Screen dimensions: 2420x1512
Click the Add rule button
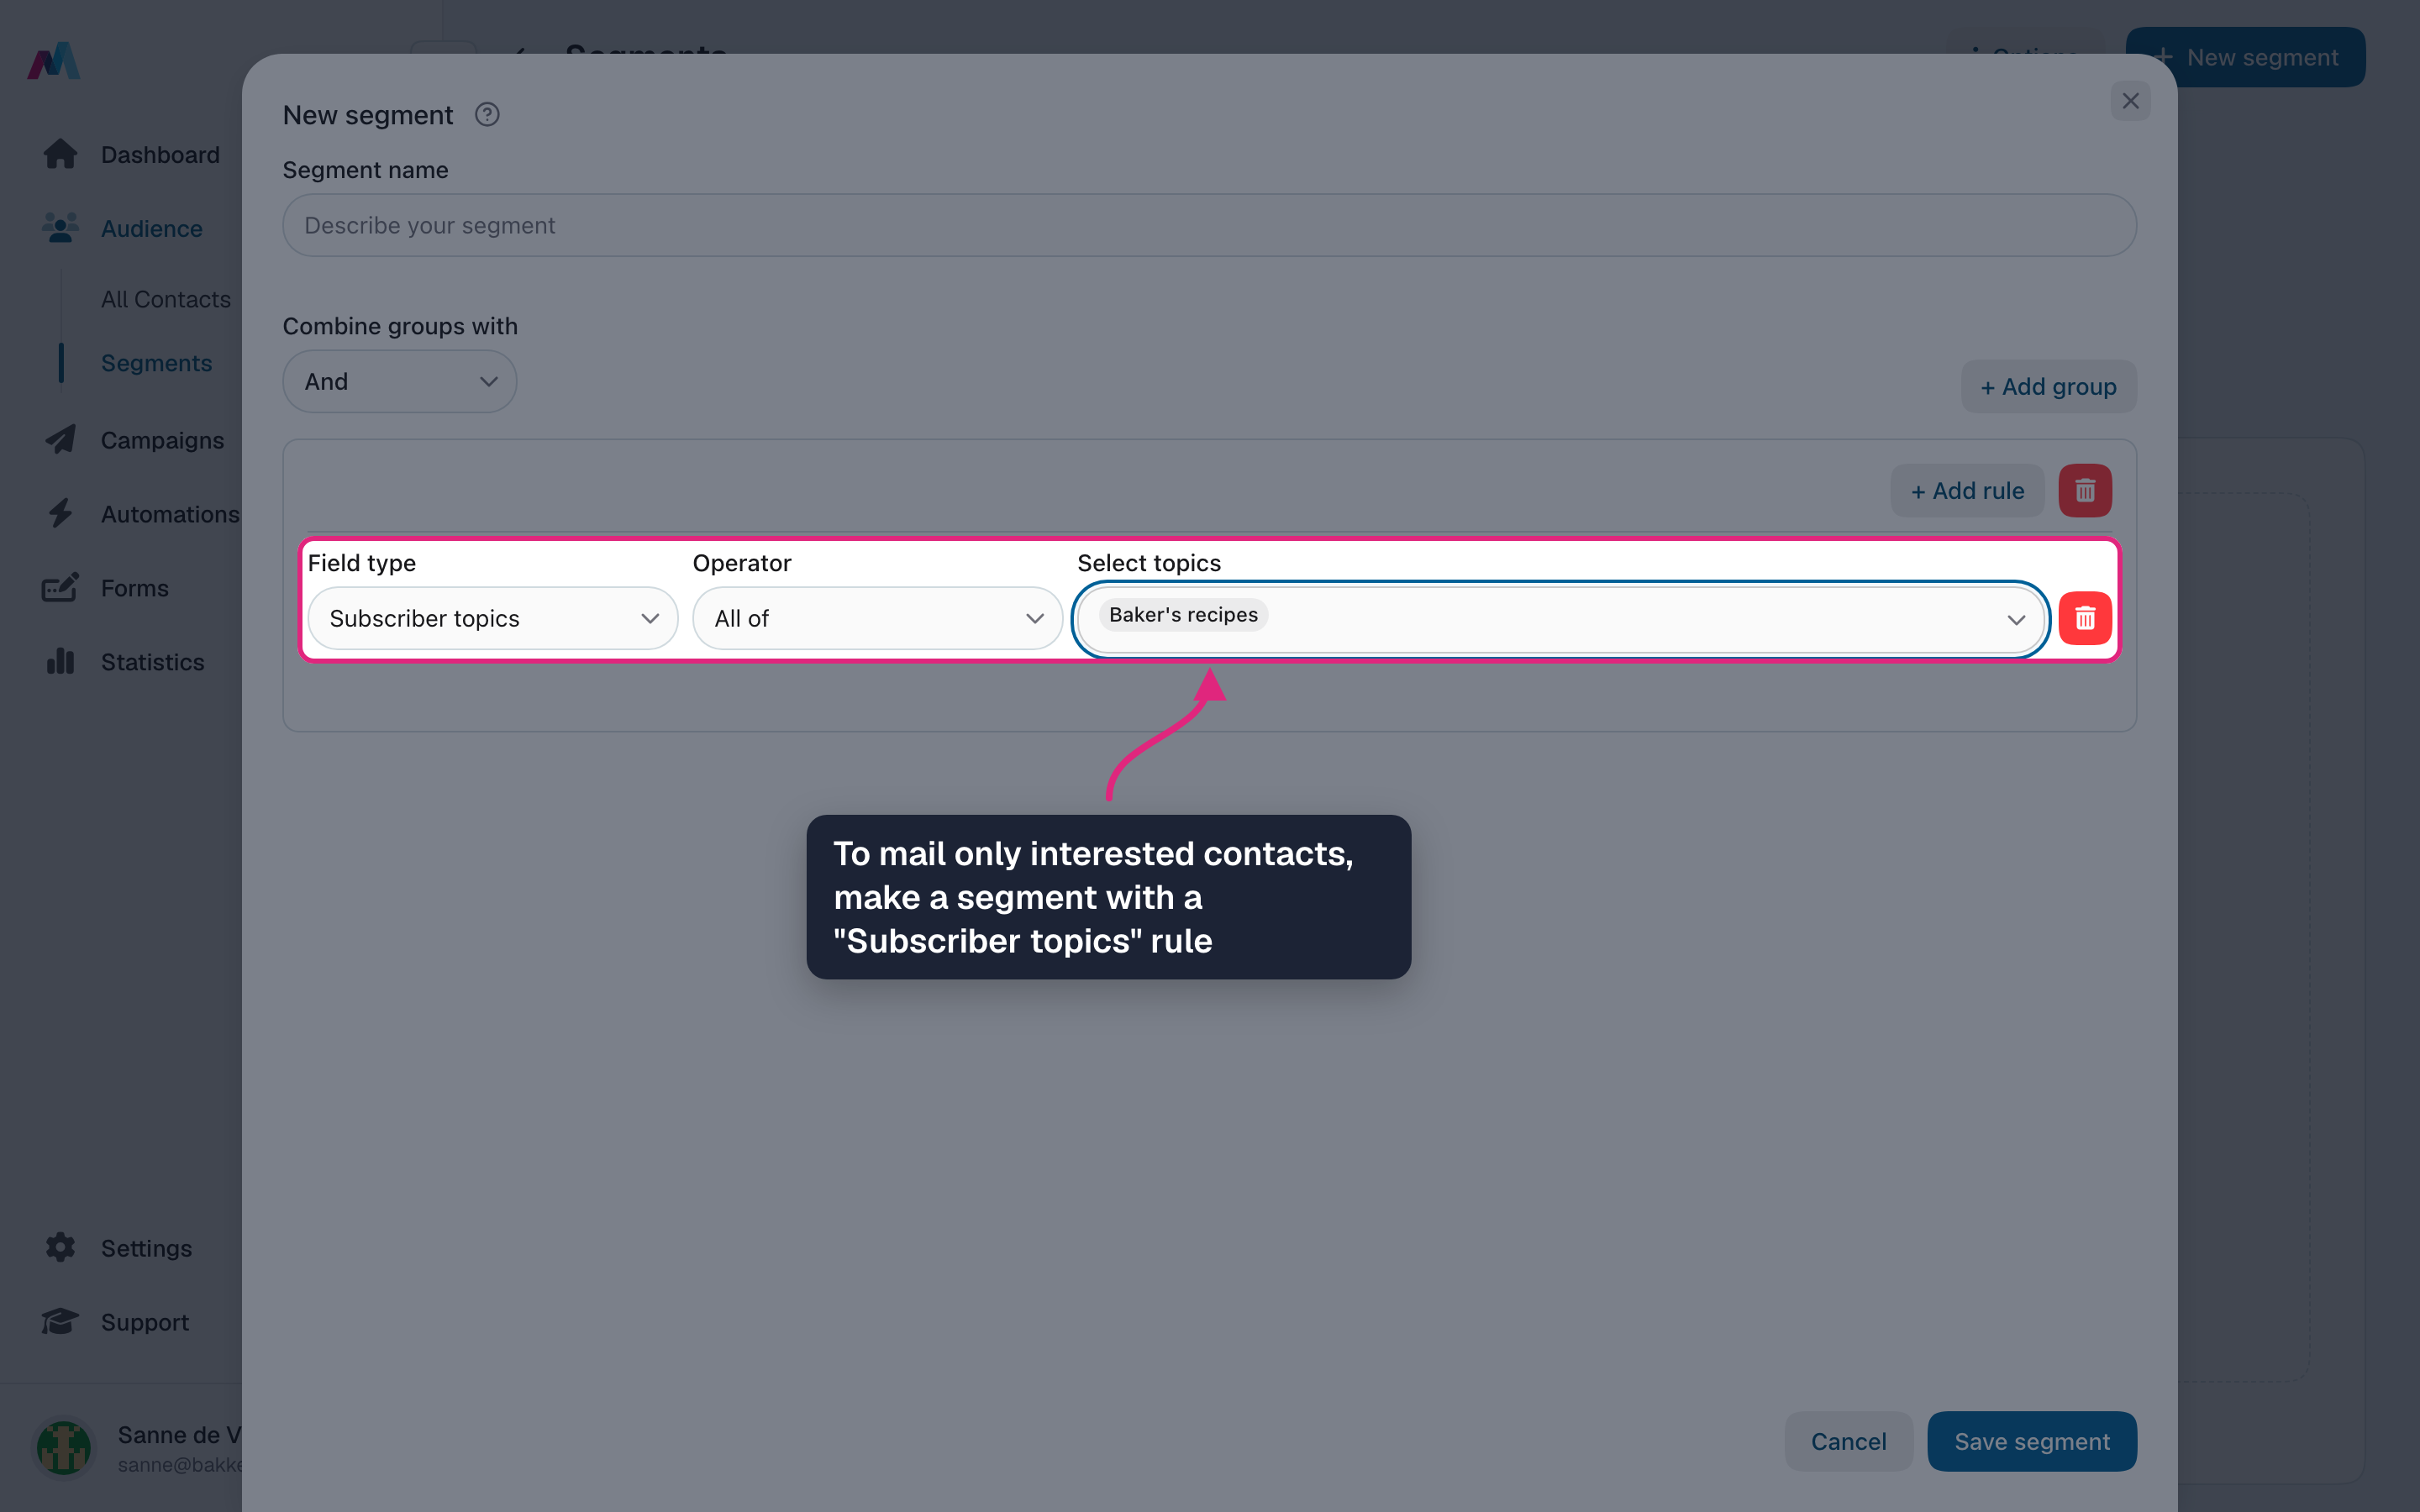1967,491
